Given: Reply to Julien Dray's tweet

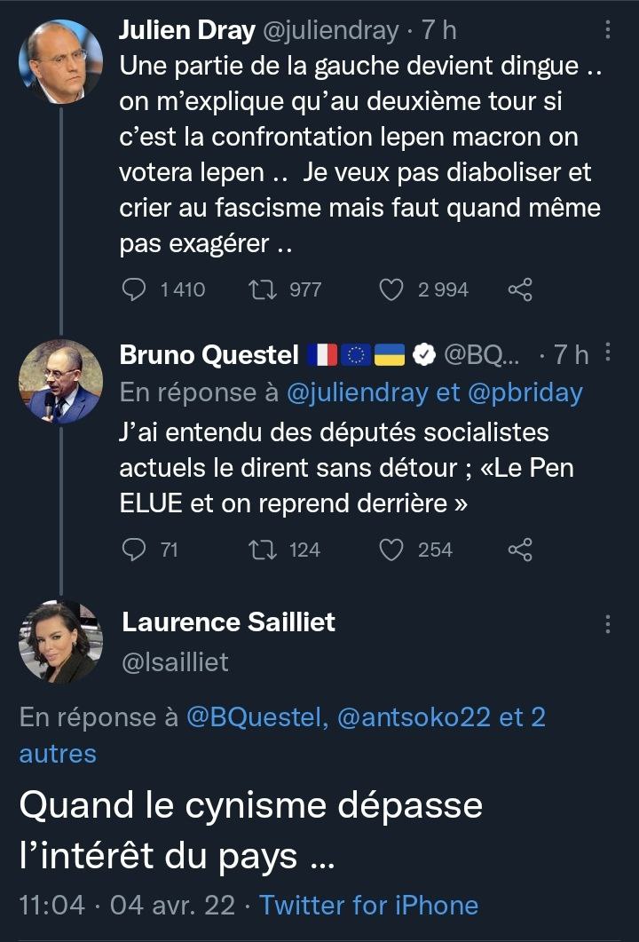Looking at the screenshot, I should (x=134, y=289).
